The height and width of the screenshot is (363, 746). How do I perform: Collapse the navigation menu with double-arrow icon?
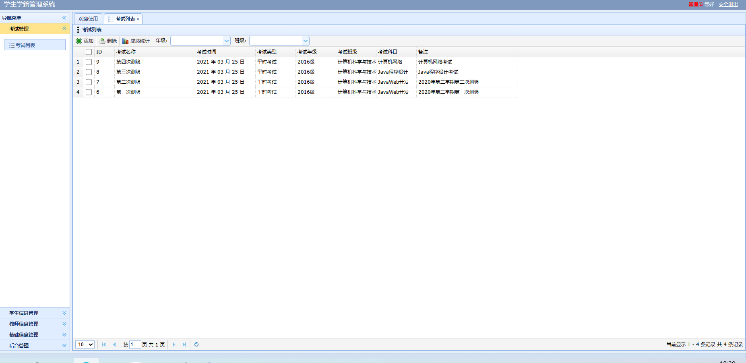click(x=64, y=18)
